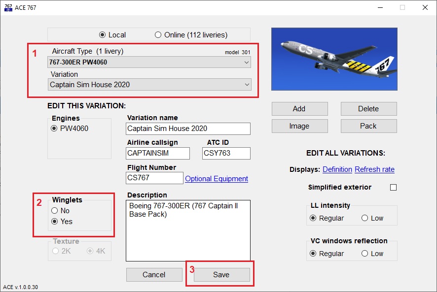Click the Image button
The image size is (437, 292).
point(299,126)
